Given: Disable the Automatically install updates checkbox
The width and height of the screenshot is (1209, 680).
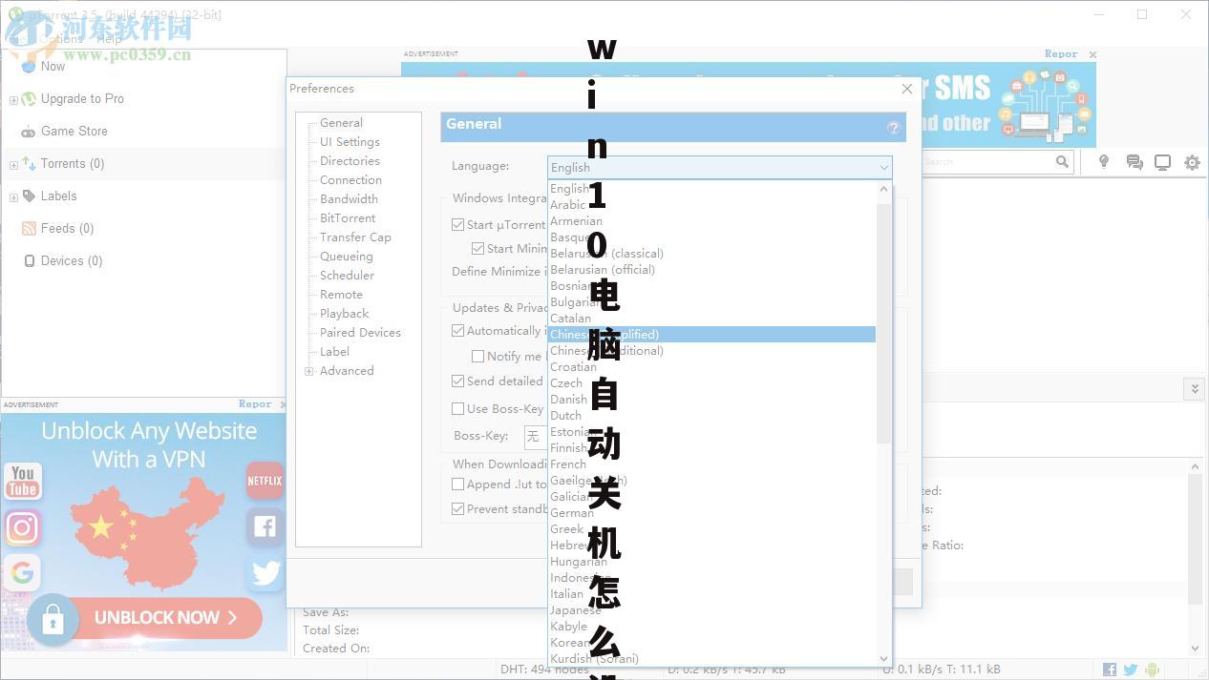Looking at the screenshot, I should click(x=458, y=330).
